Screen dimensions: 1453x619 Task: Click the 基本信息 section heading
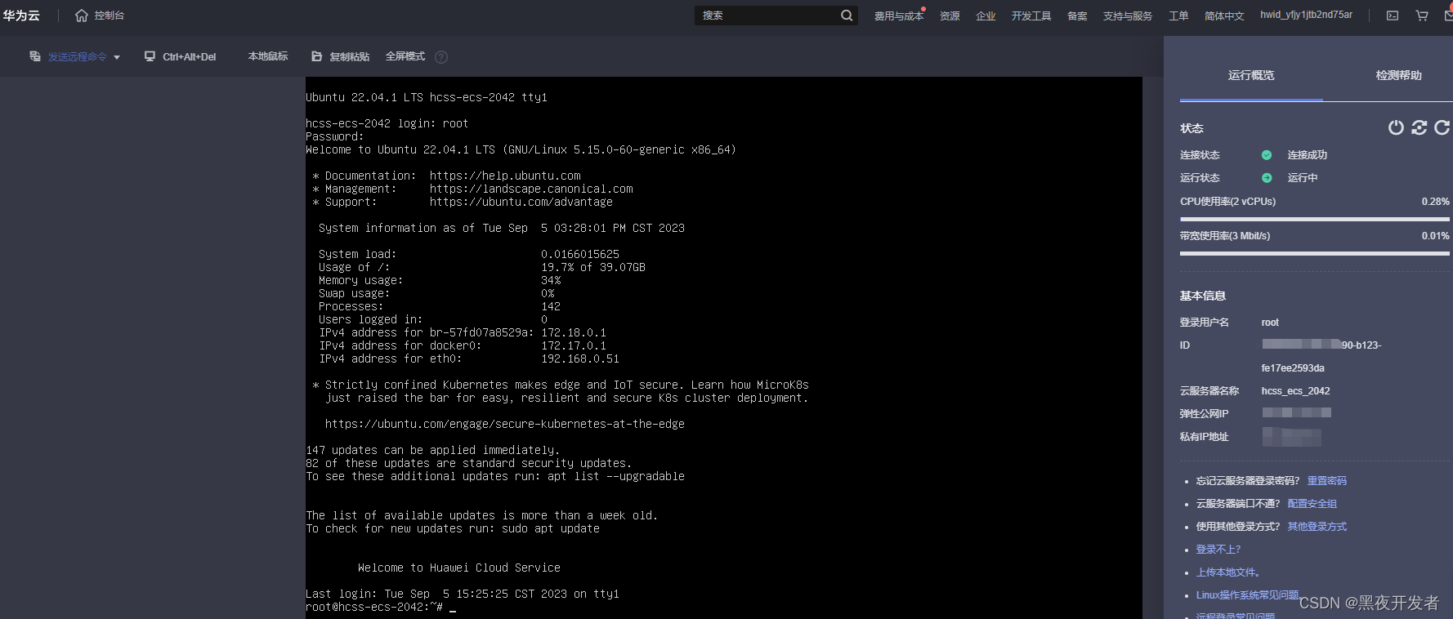[1203, 296]
